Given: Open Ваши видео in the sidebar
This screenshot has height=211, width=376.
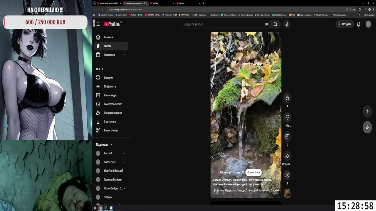Looking at the screenshot, I should (111, 95).
